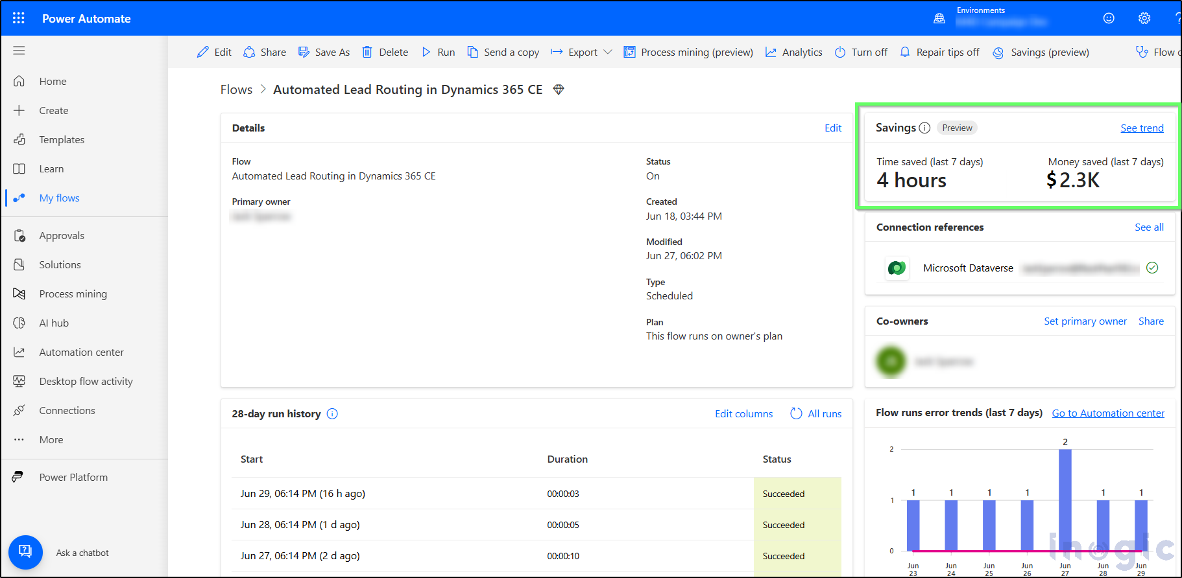This screenshot has height=578, width=1182.
Task: Click the Desktop flow activity icon
Action: (19, 381)
